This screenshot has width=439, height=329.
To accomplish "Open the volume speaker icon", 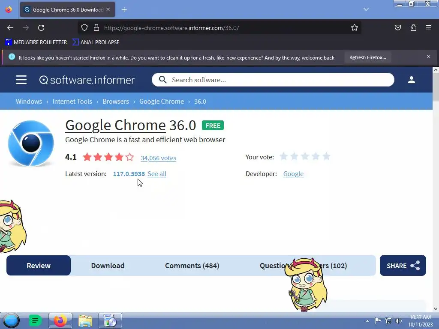I will 398,320.
